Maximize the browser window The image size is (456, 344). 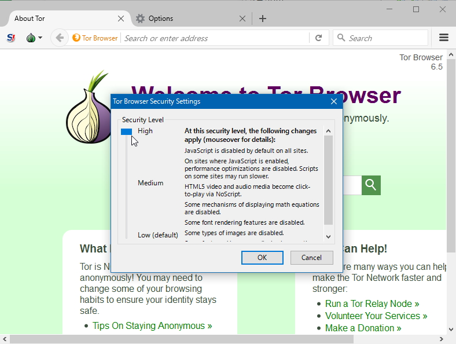pyautogui.click(x=416, y=9)
